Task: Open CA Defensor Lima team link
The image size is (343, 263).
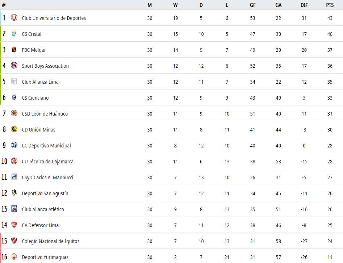Action: tap(40, 225)
